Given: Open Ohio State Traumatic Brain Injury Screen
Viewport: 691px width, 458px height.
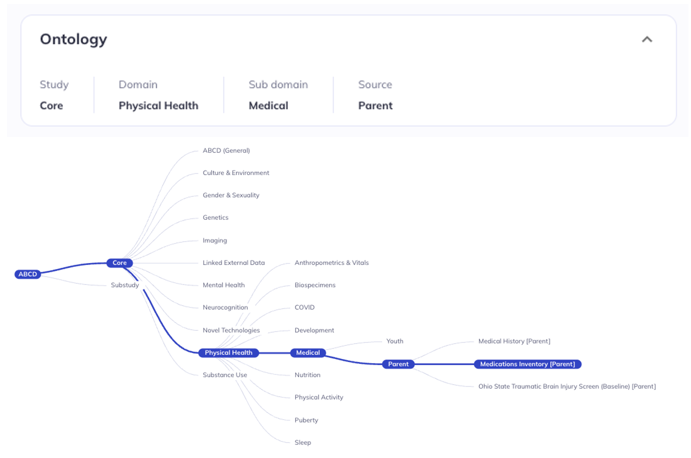Looking at the screenshot, I should [567, 386].
